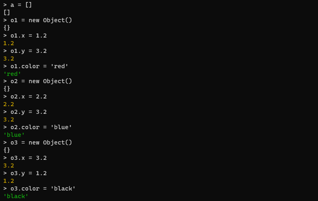Click the yellow 1.2 output below o1.x

pos(9,43)
